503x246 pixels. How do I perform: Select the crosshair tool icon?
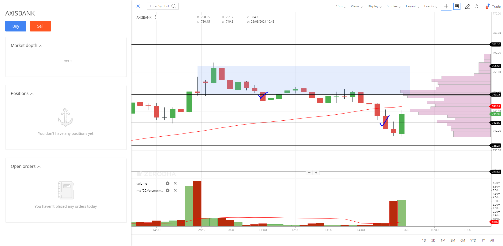pos(446,6)
